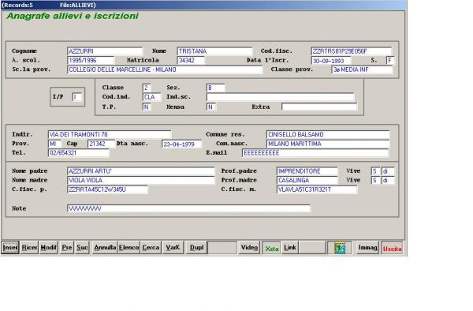This screenshot has width=473, height=311.
Task: Duplicate record with Dupl button
Action: tap(196, 248)
